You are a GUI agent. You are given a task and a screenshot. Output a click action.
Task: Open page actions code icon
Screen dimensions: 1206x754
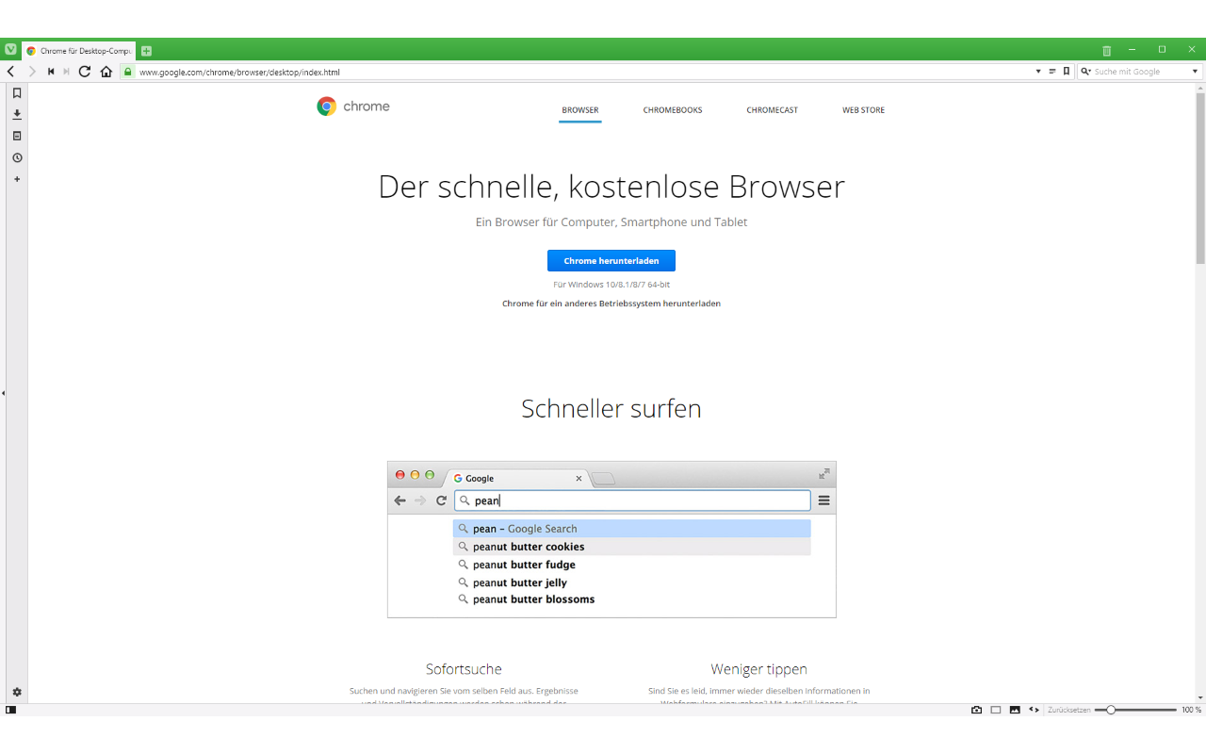pos(1034,710)
